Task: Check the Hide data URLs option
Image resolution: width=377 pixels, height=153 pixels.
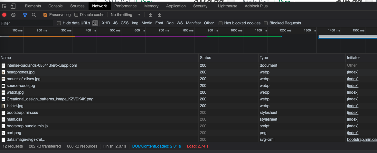Action: [59, 23]
